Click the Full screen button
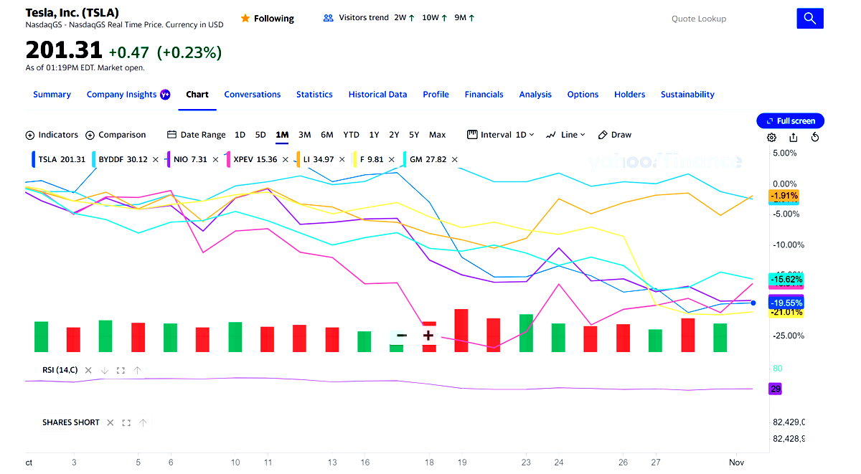This screenshot has width=861, height=474. point(790,121)
